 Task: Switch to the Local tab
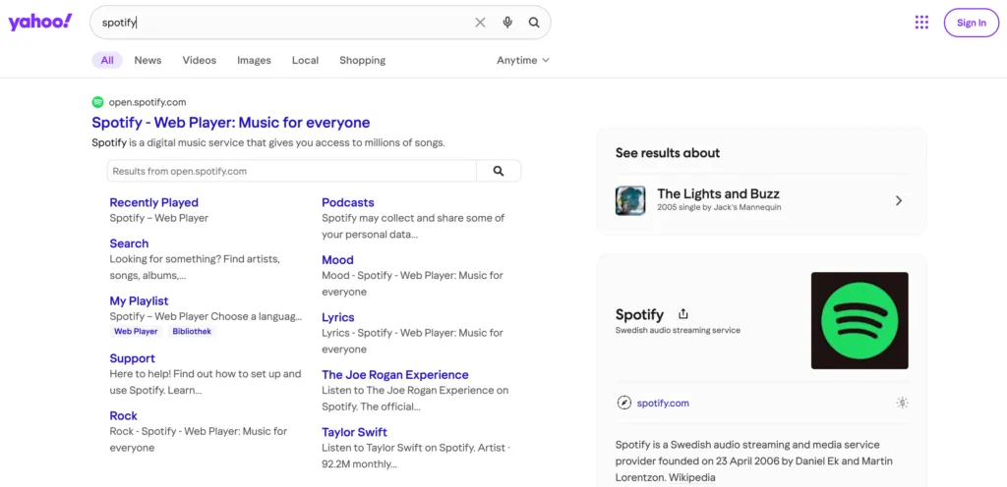[305, 60]
